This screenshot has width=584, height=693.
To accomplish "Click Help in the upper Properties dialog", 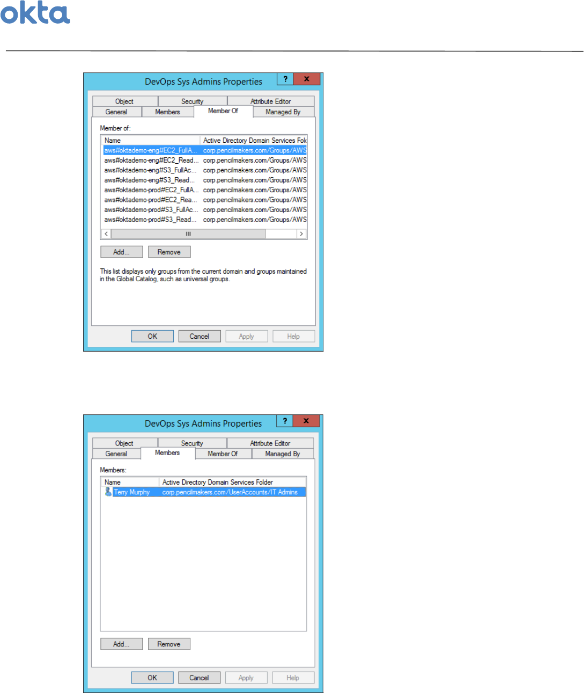I will [293, 336].
